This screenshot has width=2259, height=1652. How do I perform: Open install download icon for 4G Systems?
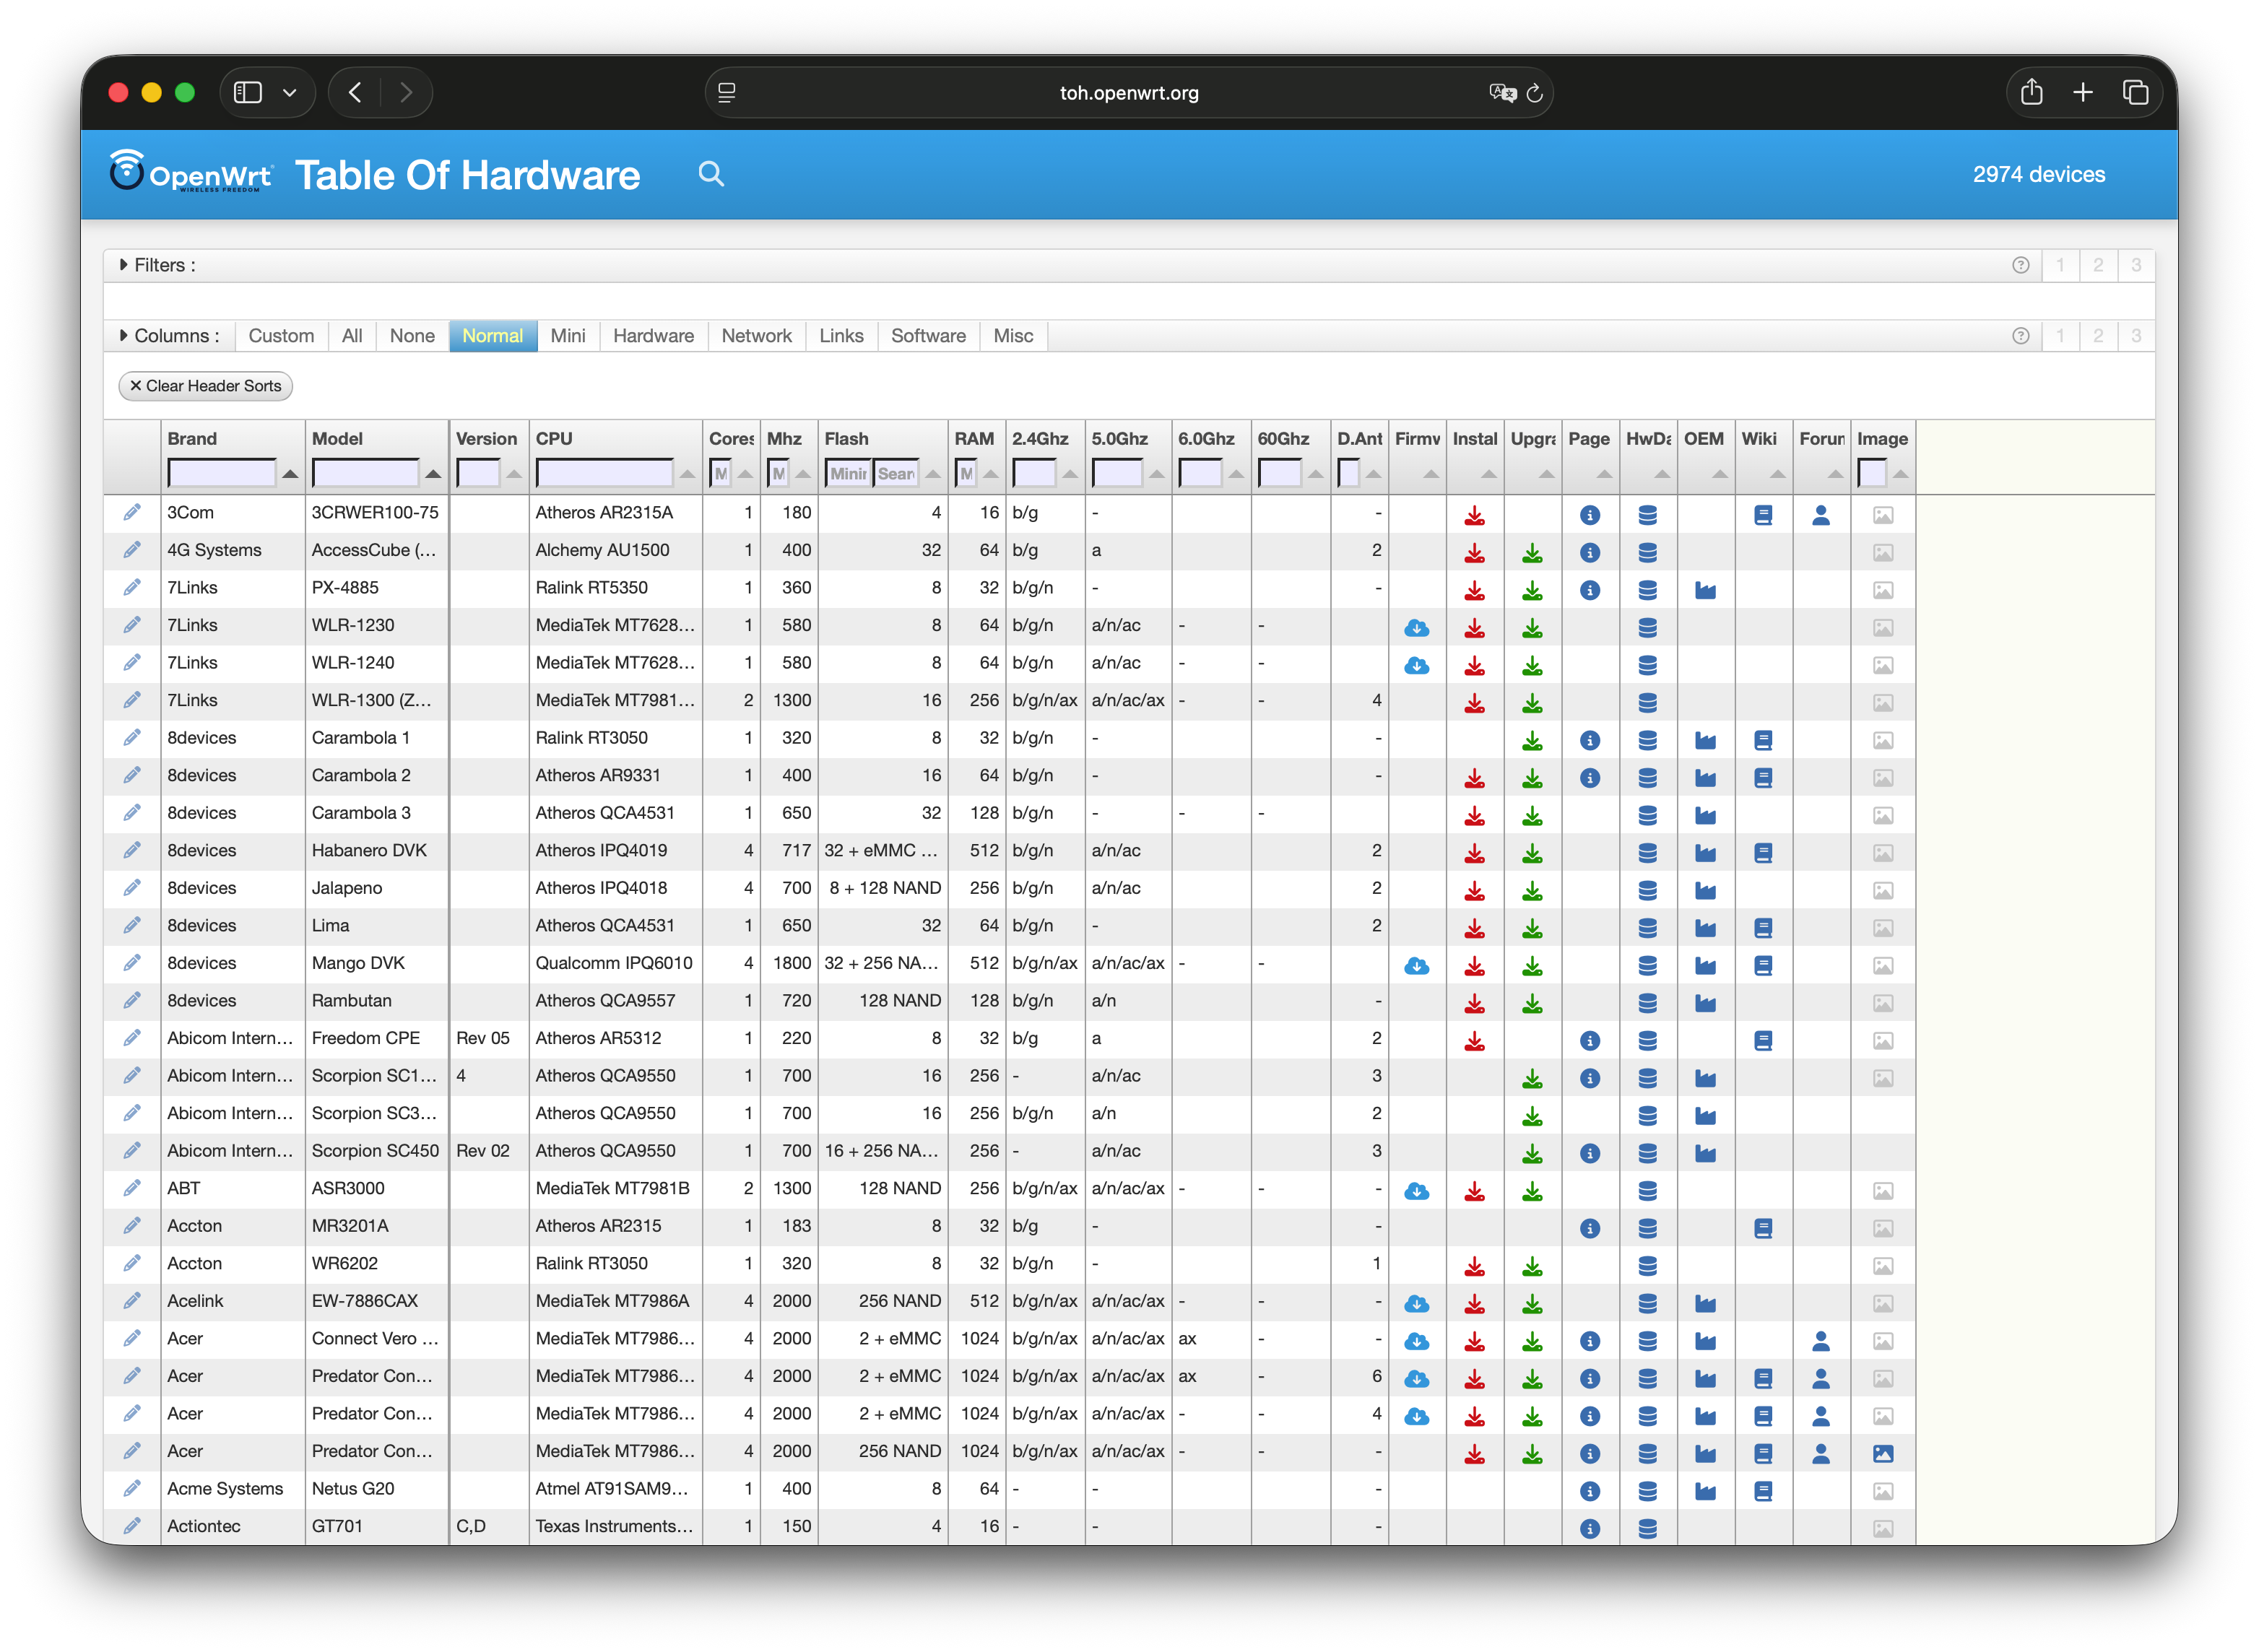(x=1474, y=553)
